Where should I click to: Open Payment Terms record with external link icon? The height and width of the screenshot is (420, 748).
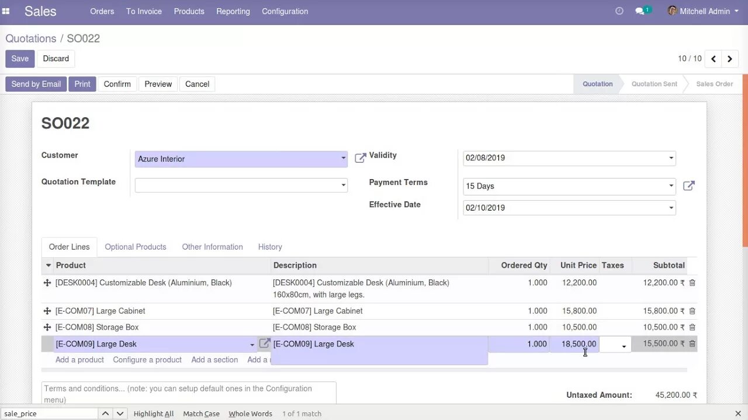click(x=688, y=185)
